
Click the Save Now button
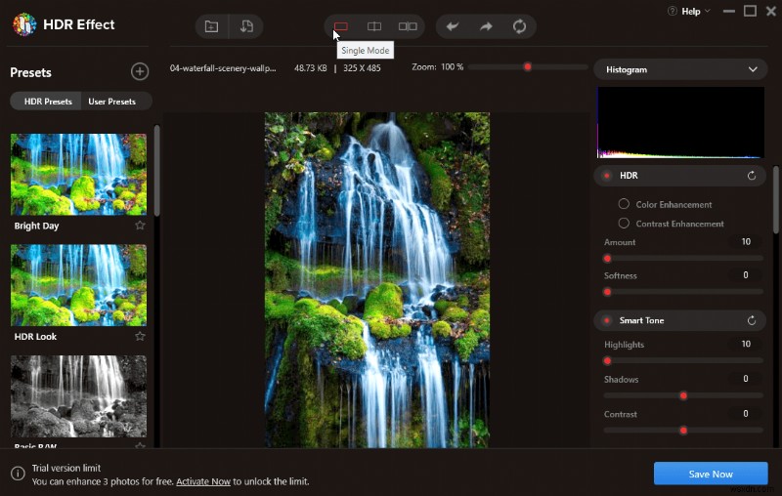[711, 474]
